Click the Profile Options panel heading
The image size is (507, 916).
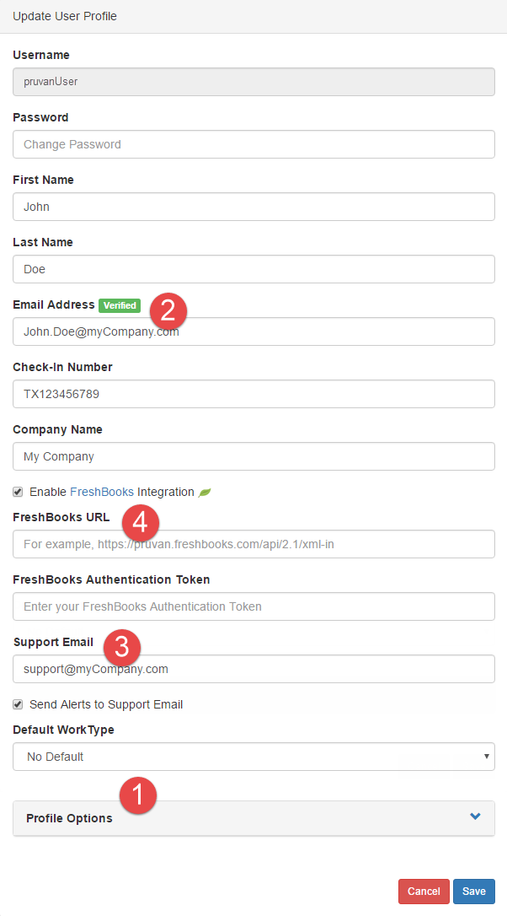pos(69,818)
